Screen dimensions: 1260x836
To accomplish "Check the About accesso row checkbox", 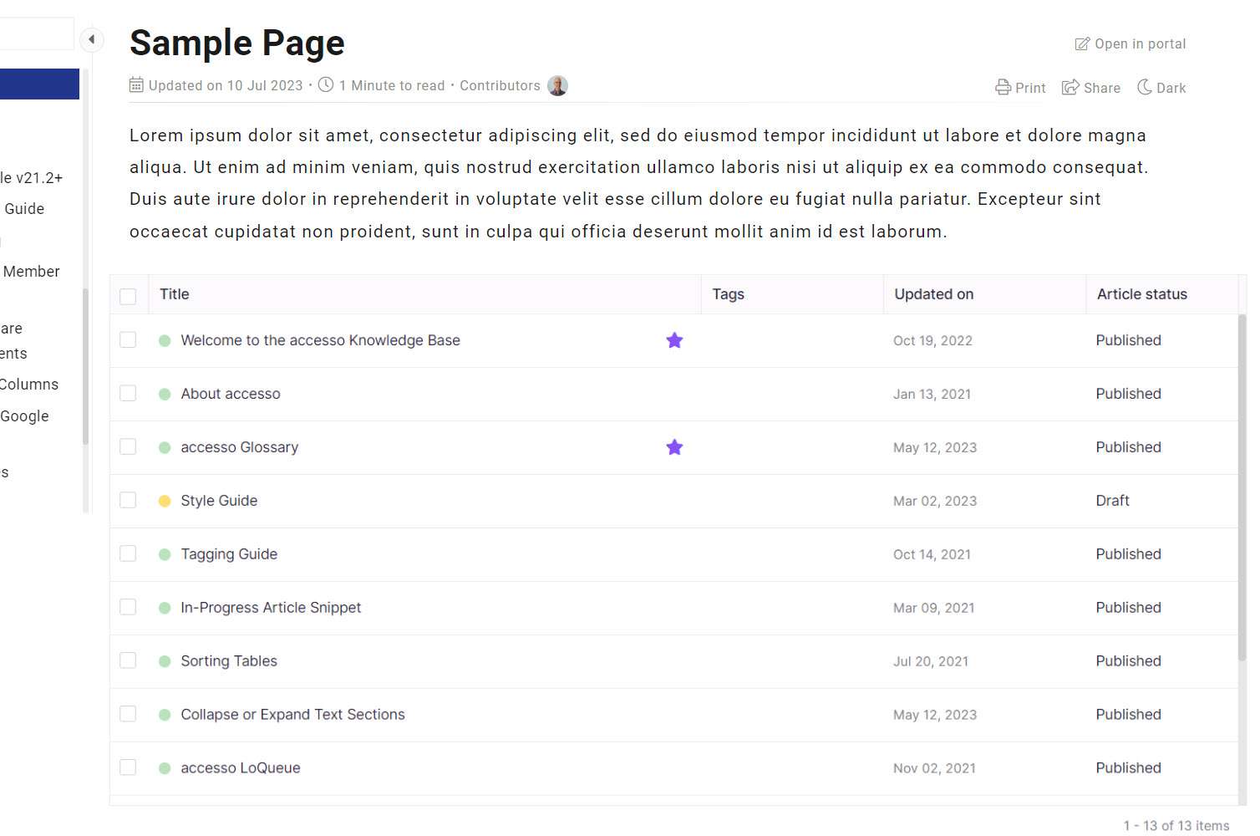I will (128, 394).
